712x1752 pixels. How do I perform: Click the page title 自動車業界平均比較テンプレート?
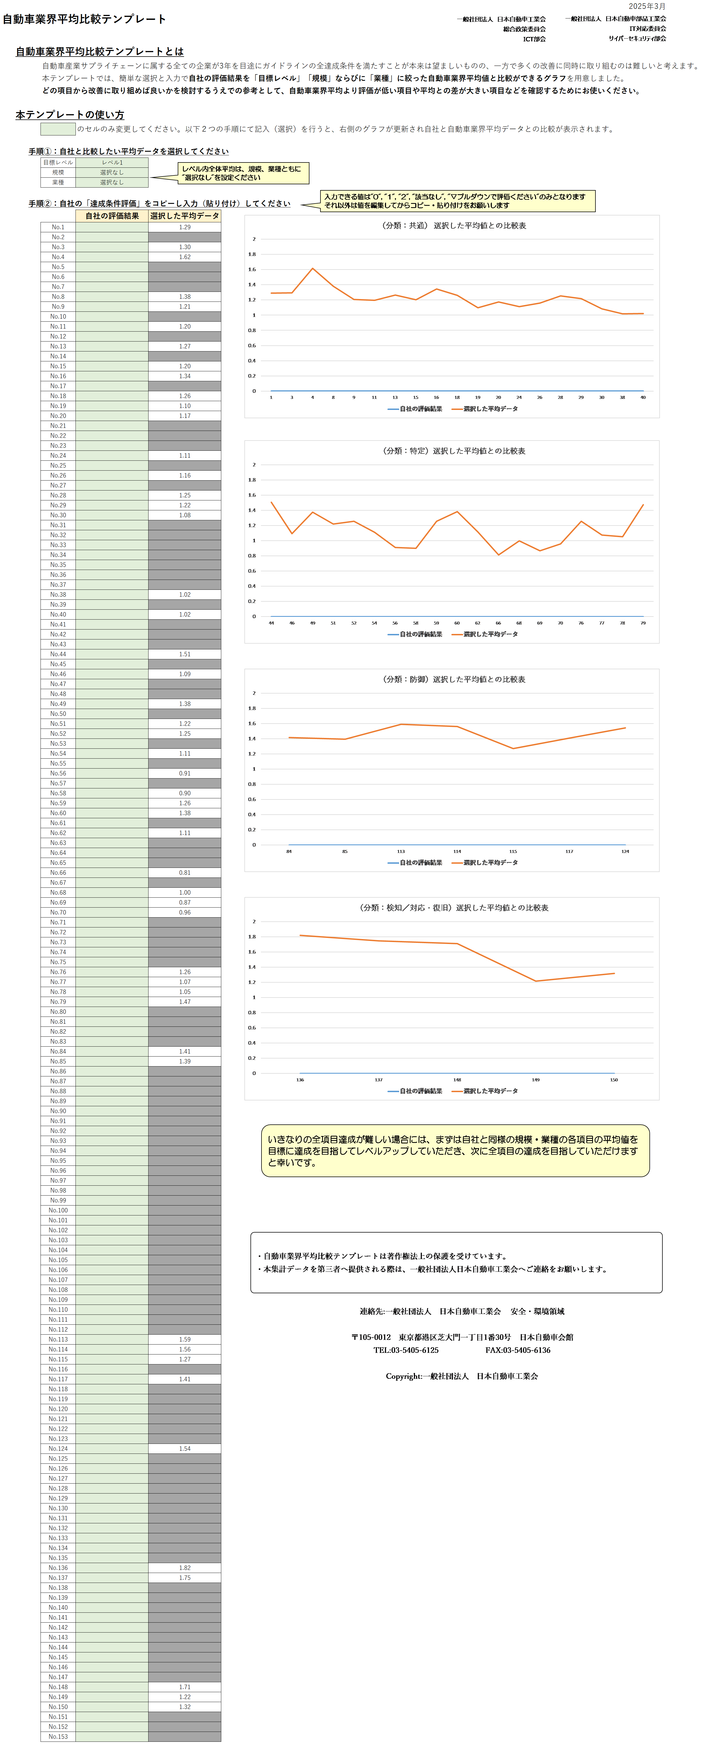[84, 19]
